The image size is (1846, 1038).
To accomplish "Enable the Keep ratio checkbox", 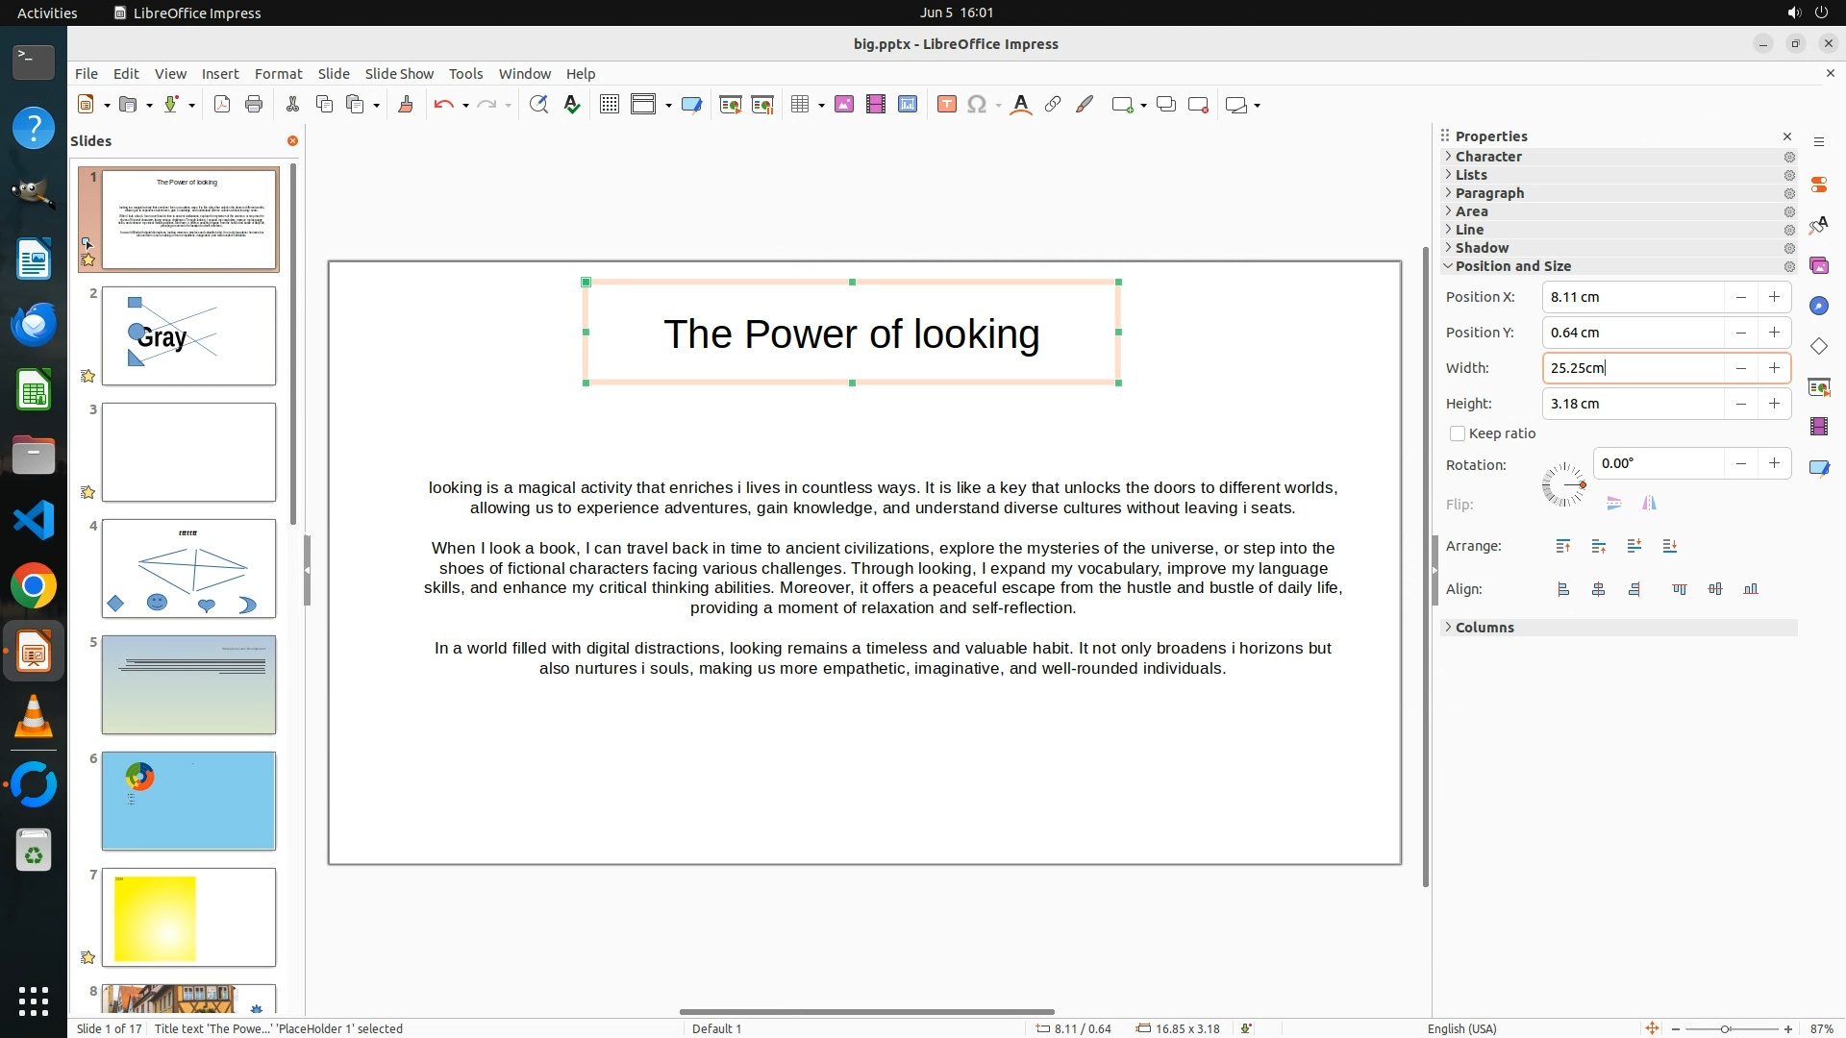I will [x=1458, y=433].
